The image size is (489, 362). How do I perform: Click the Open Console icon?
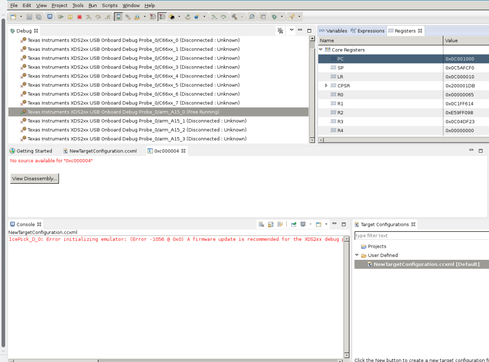(318, 224)
